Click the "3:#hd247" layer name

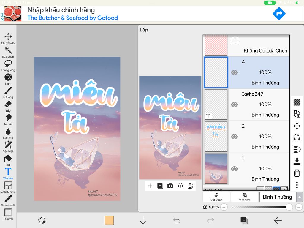[252, 94]
